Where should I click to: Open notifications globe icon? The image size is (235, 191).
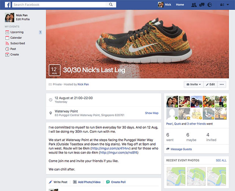pos(210,5)
